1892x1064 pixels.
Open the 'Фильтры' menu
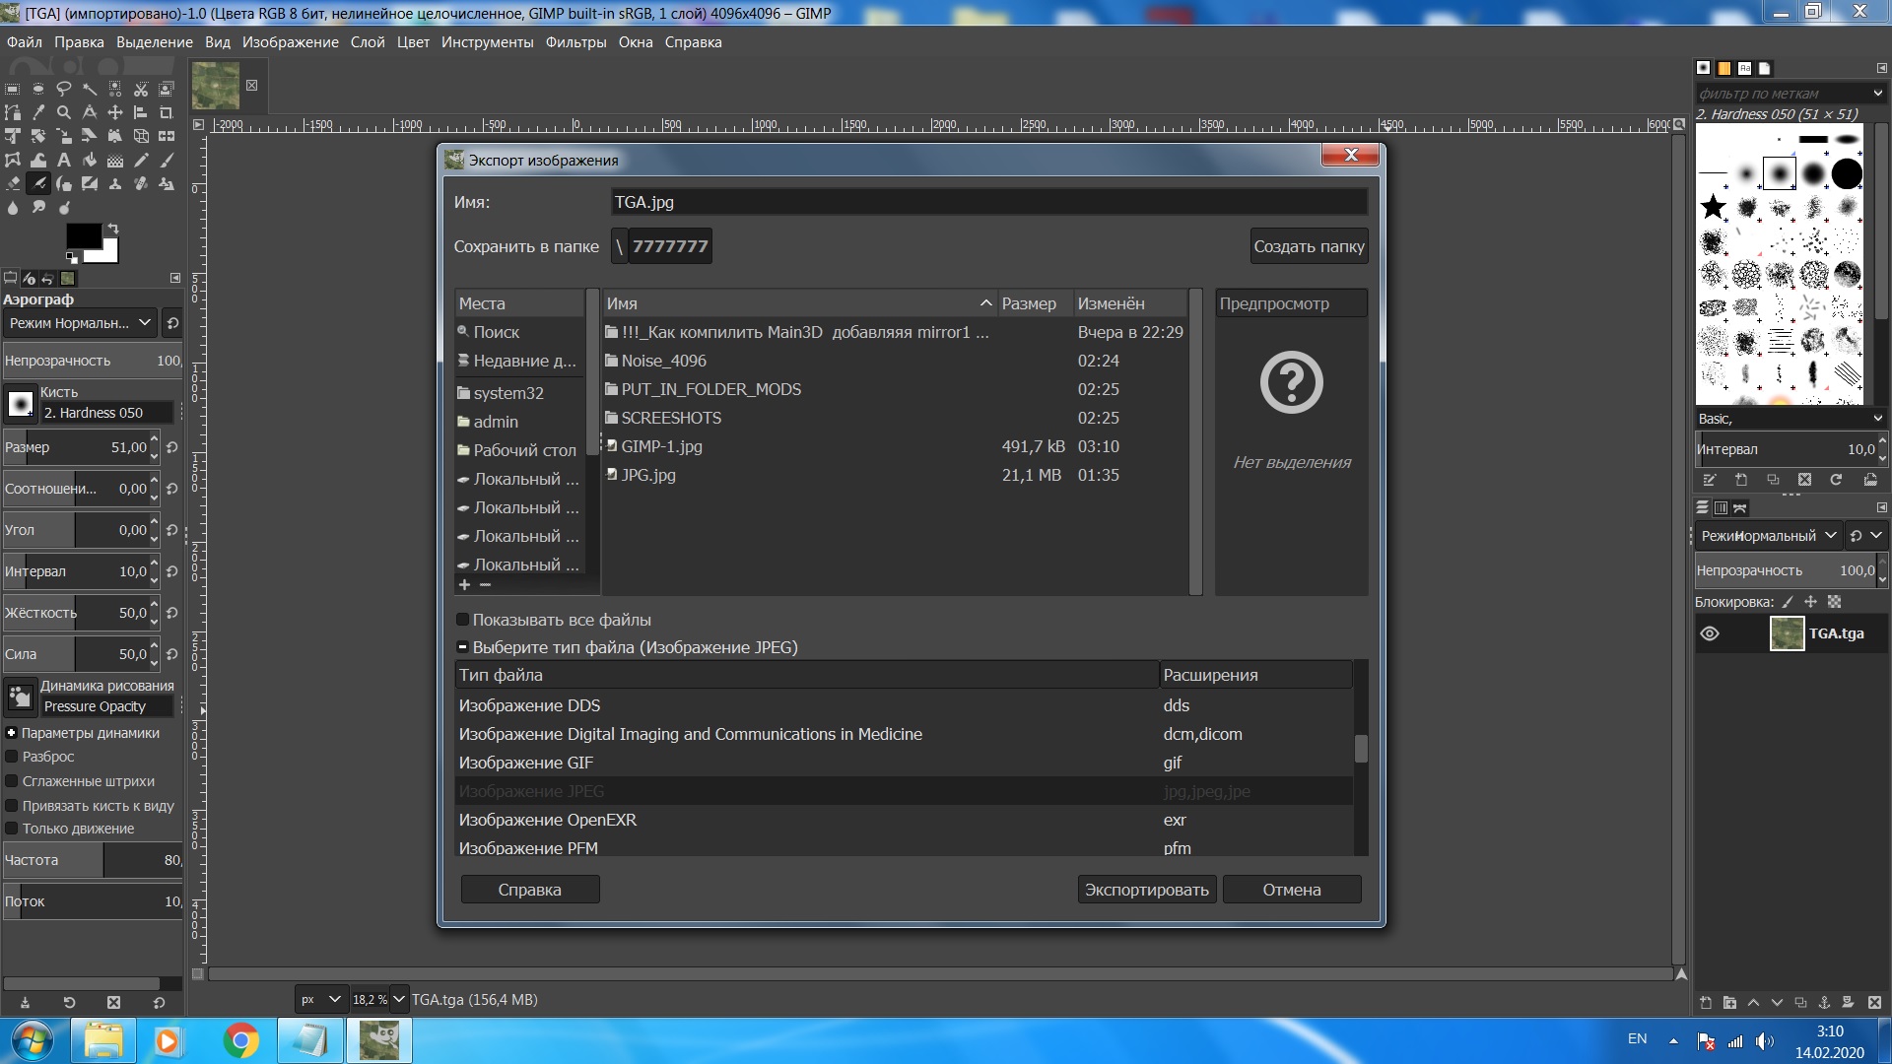click(x=575, y=42)
